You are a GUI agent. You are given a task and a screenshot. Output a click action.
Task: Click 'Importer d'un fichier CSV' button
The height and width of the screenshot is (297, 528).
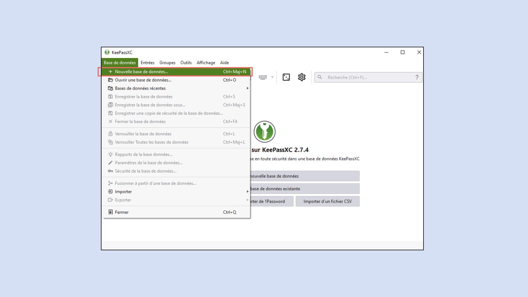click(327, 201)
